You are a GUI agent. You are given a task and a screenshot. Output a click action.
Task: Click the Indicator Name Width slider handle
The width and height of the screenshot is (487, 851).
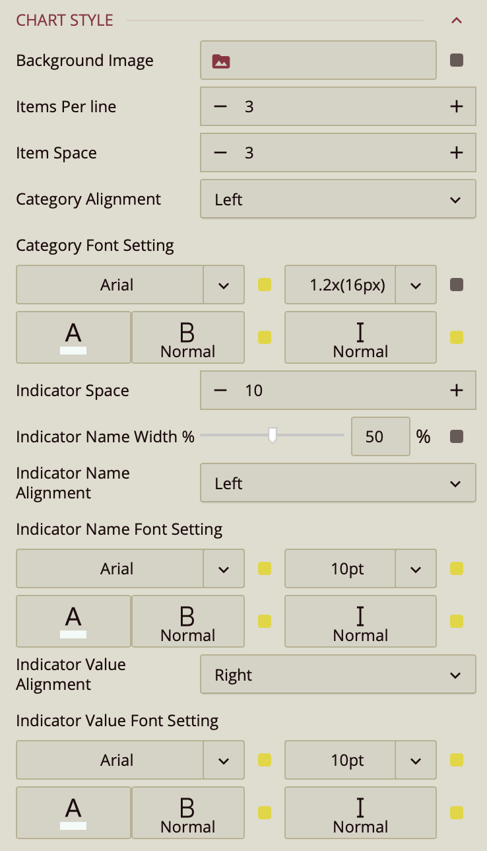pyautogui.click(x=272, y=435)
